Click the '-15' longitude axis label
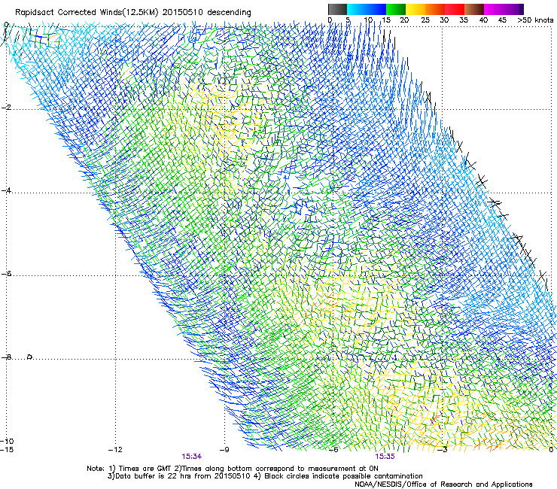 7,450
